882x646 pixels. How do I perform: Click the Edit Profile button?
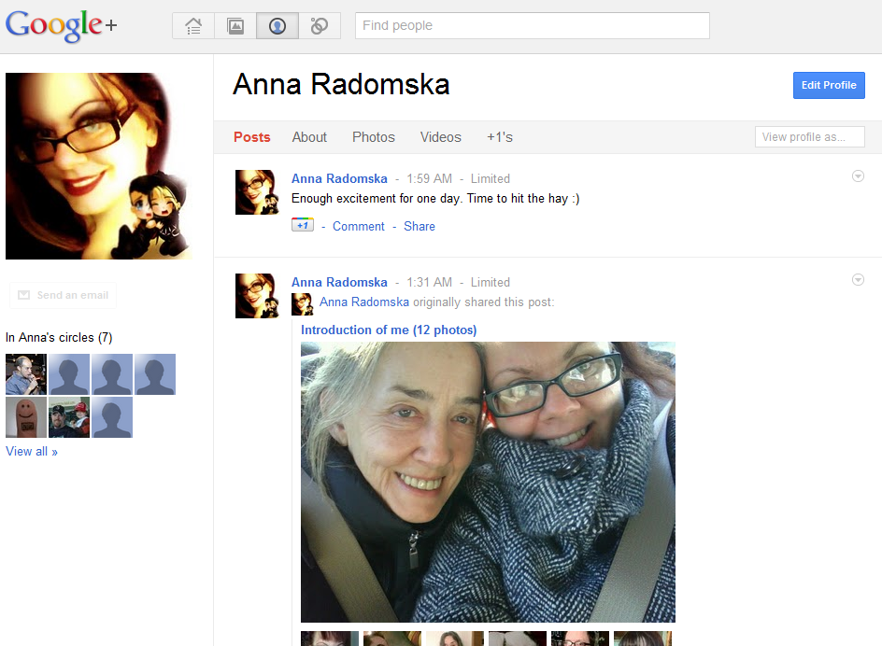829,85
